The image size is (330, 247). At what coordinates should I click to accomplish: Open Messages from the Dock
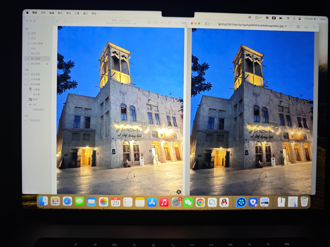point(79,202)
